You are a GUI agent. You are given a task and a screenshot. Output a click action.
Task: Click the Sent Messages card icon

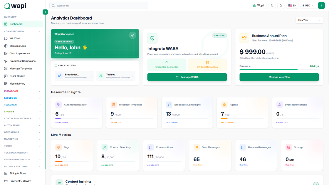click(197, 147)
